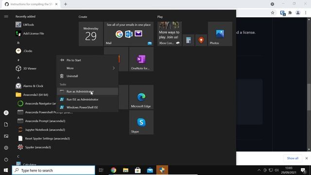Open Documents from Start sidebar

point(6,124)
